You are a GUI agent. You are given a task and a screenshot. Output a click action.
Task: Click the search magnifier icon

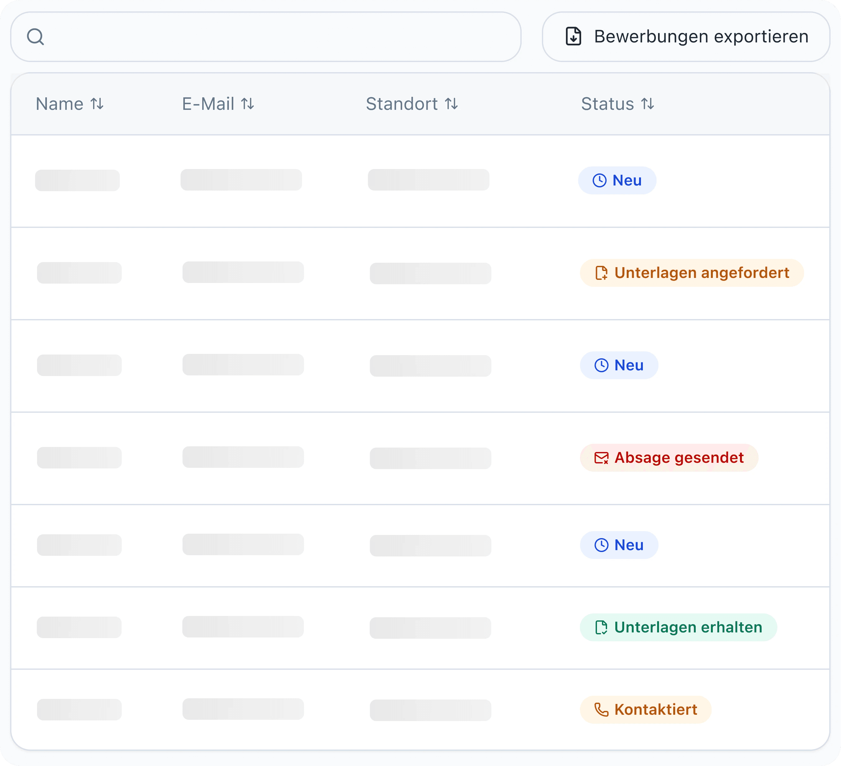35,37
